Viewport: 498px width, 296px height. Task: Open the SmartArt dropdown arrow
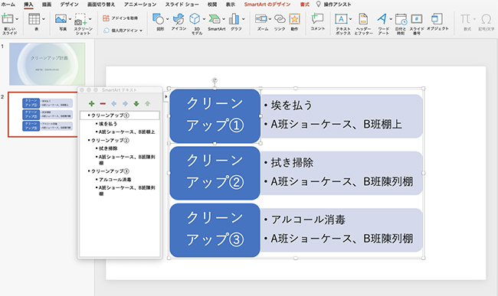224,19
